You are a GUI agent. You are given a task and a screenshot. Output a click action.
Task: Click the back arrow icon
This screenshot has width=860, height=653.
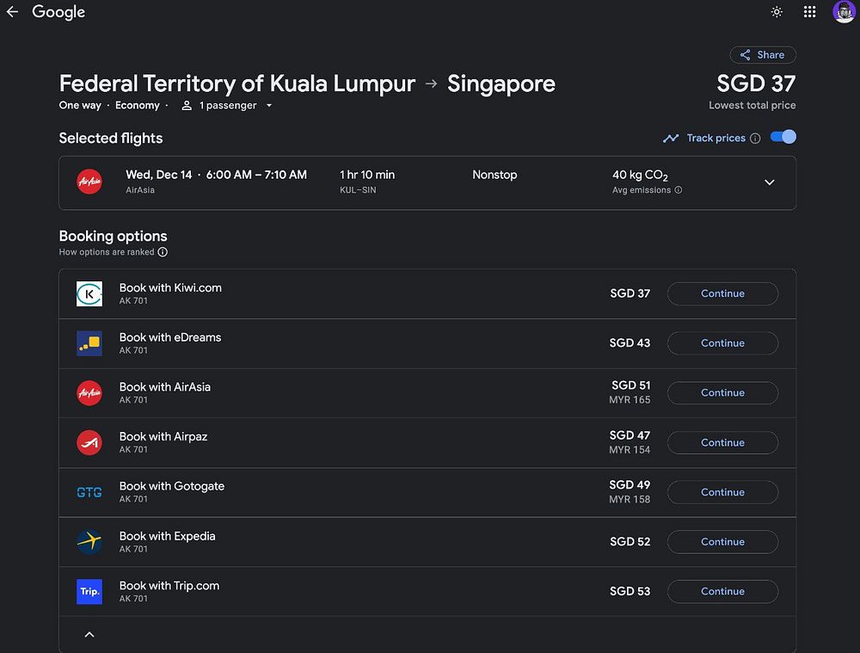(x=12, y=12)
